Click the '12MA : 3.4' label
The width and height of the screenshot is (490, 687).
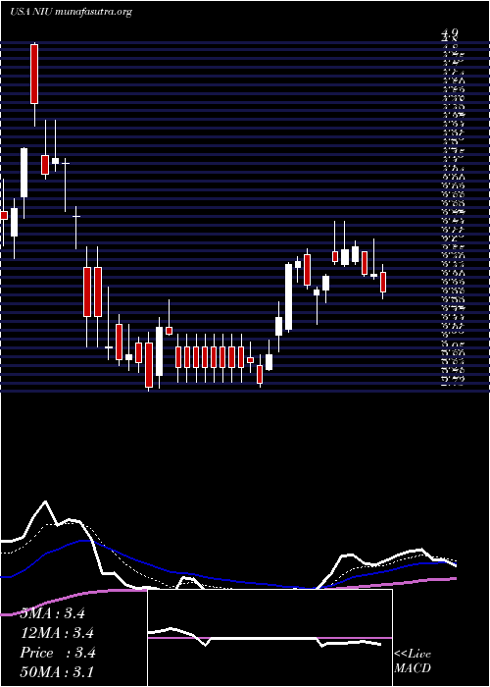point(57,633)
